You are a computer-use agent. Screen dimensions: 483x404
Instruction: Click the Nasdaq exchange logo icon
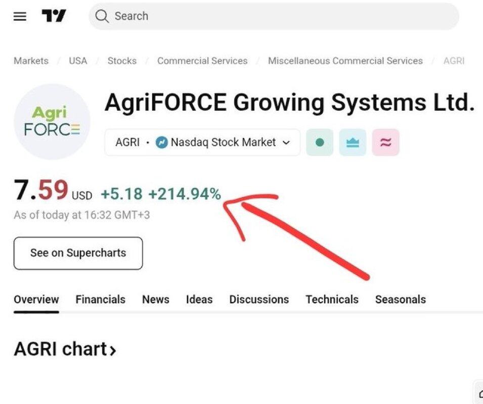click(162, 142)
